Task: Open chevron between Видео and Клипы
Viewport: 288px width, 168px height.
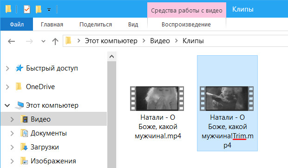Action: click(x=177, y=40)
